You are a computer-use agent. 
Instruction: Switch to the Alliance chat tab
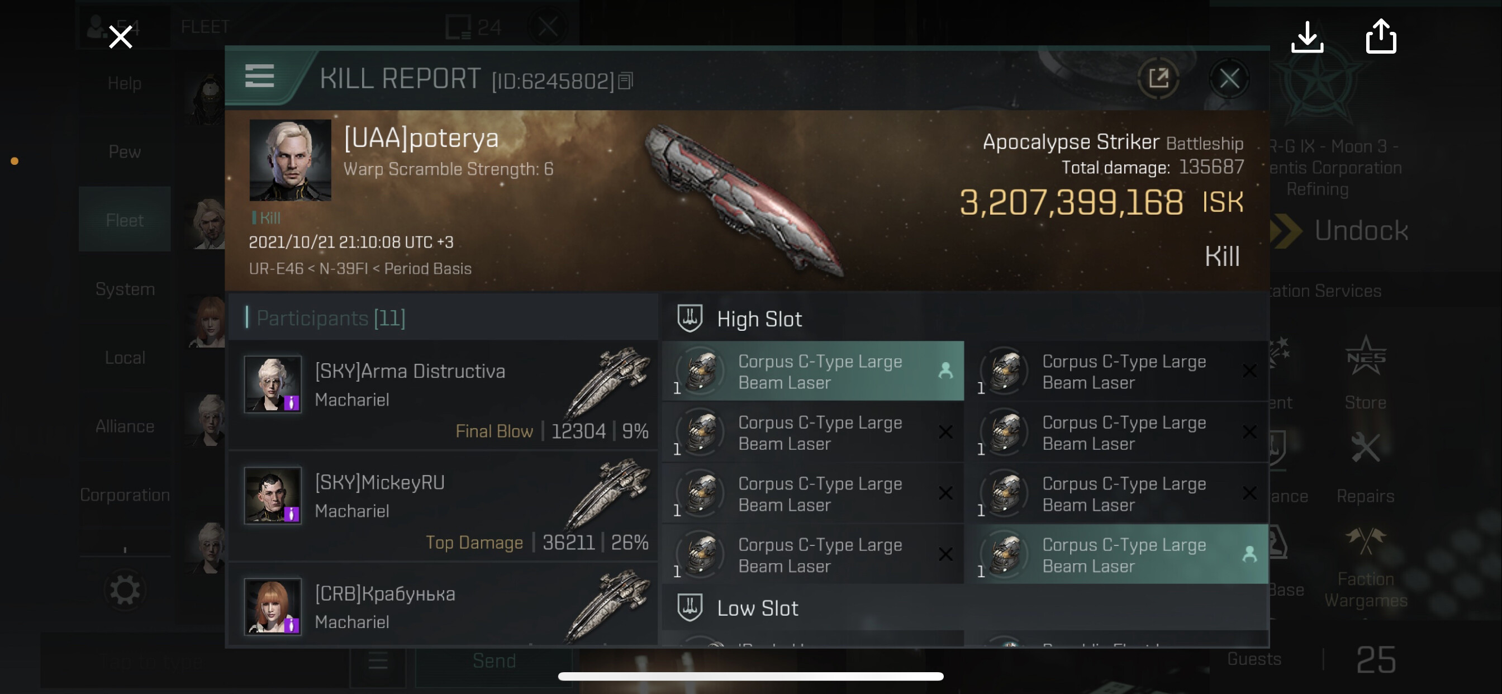[125, 426]
